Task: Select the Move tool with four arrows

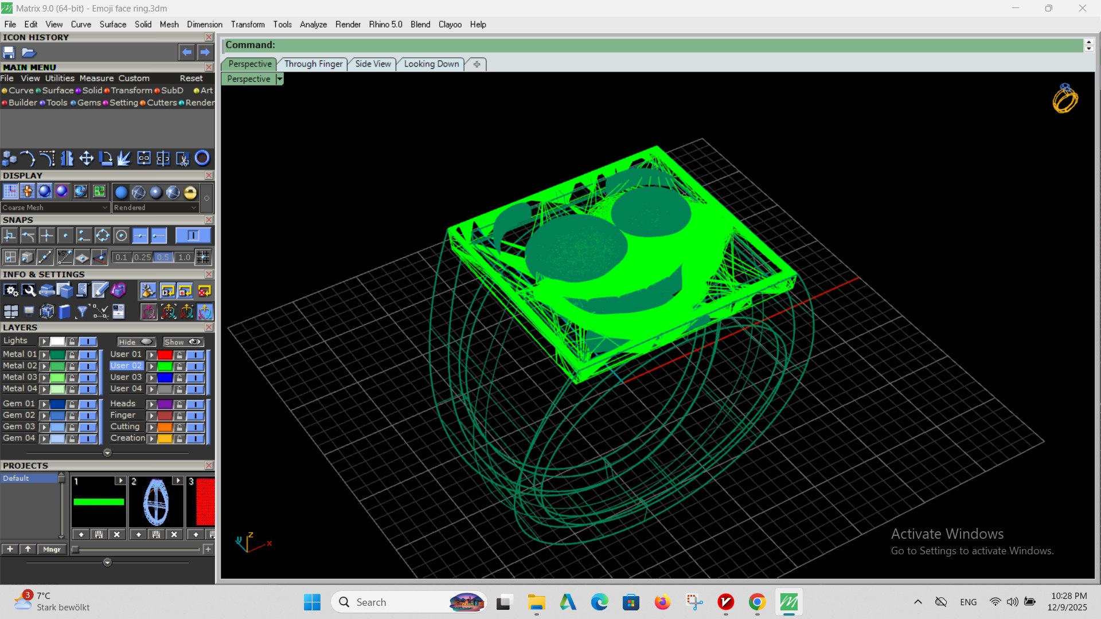Action: coord(87,158)
